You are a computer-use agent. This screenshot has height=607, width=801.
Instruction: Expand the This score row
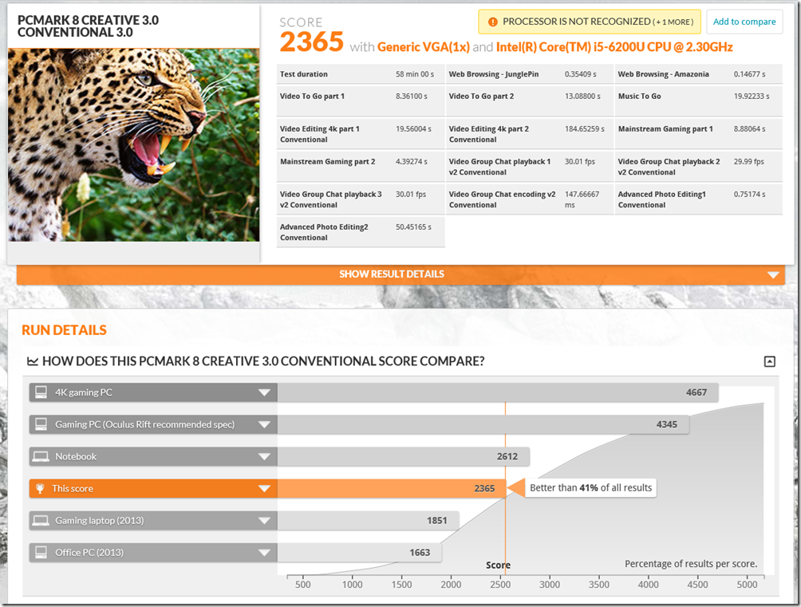(x=264, y=488)
